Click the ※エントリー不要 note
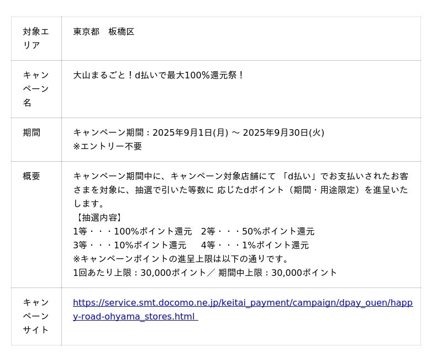This screenshot has height=362, width=442. [x=108, y=146]
